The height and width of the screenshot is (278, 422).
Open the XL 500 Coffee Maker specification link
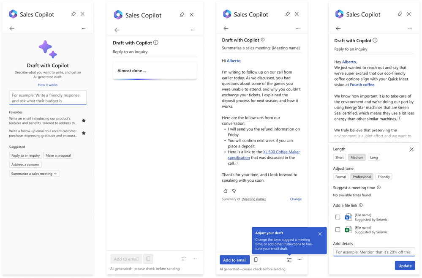click(x=264, y=155)
